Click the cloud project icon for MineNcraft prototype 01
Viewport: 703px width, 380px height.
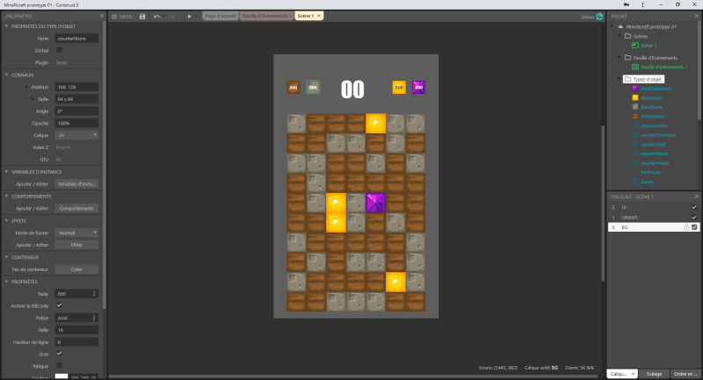620,27
